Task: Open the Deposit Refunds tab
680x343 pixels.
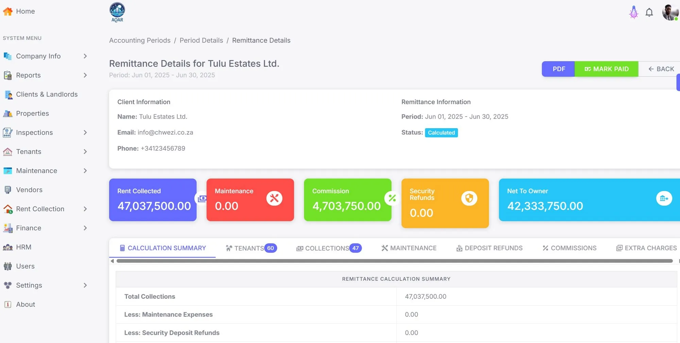Action: click(x=493, y=248)
